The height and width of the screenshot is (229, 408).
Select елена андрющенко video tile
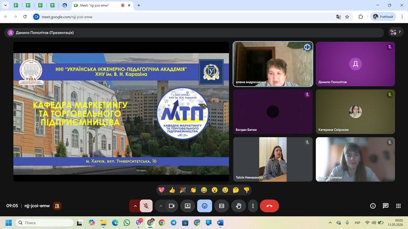(x=273, y=64)
